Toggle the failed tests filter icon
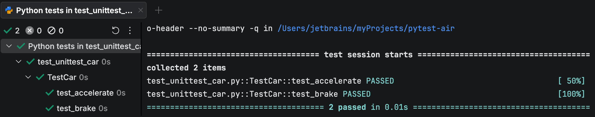The height and width of the screenshot is (117, 595). click(30, 30)
